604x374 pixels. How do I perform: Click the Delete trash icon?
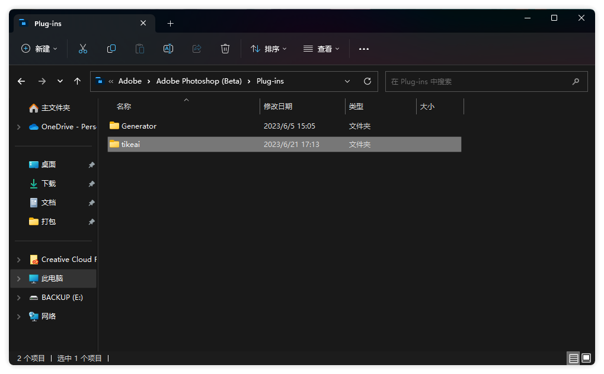225,49
